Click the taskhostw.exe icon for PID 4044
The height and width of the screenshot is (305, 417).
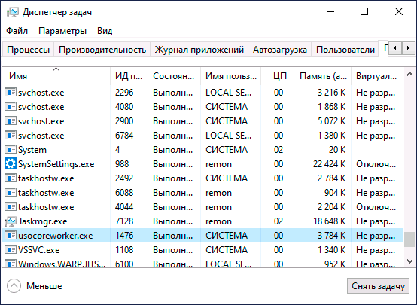11,207
